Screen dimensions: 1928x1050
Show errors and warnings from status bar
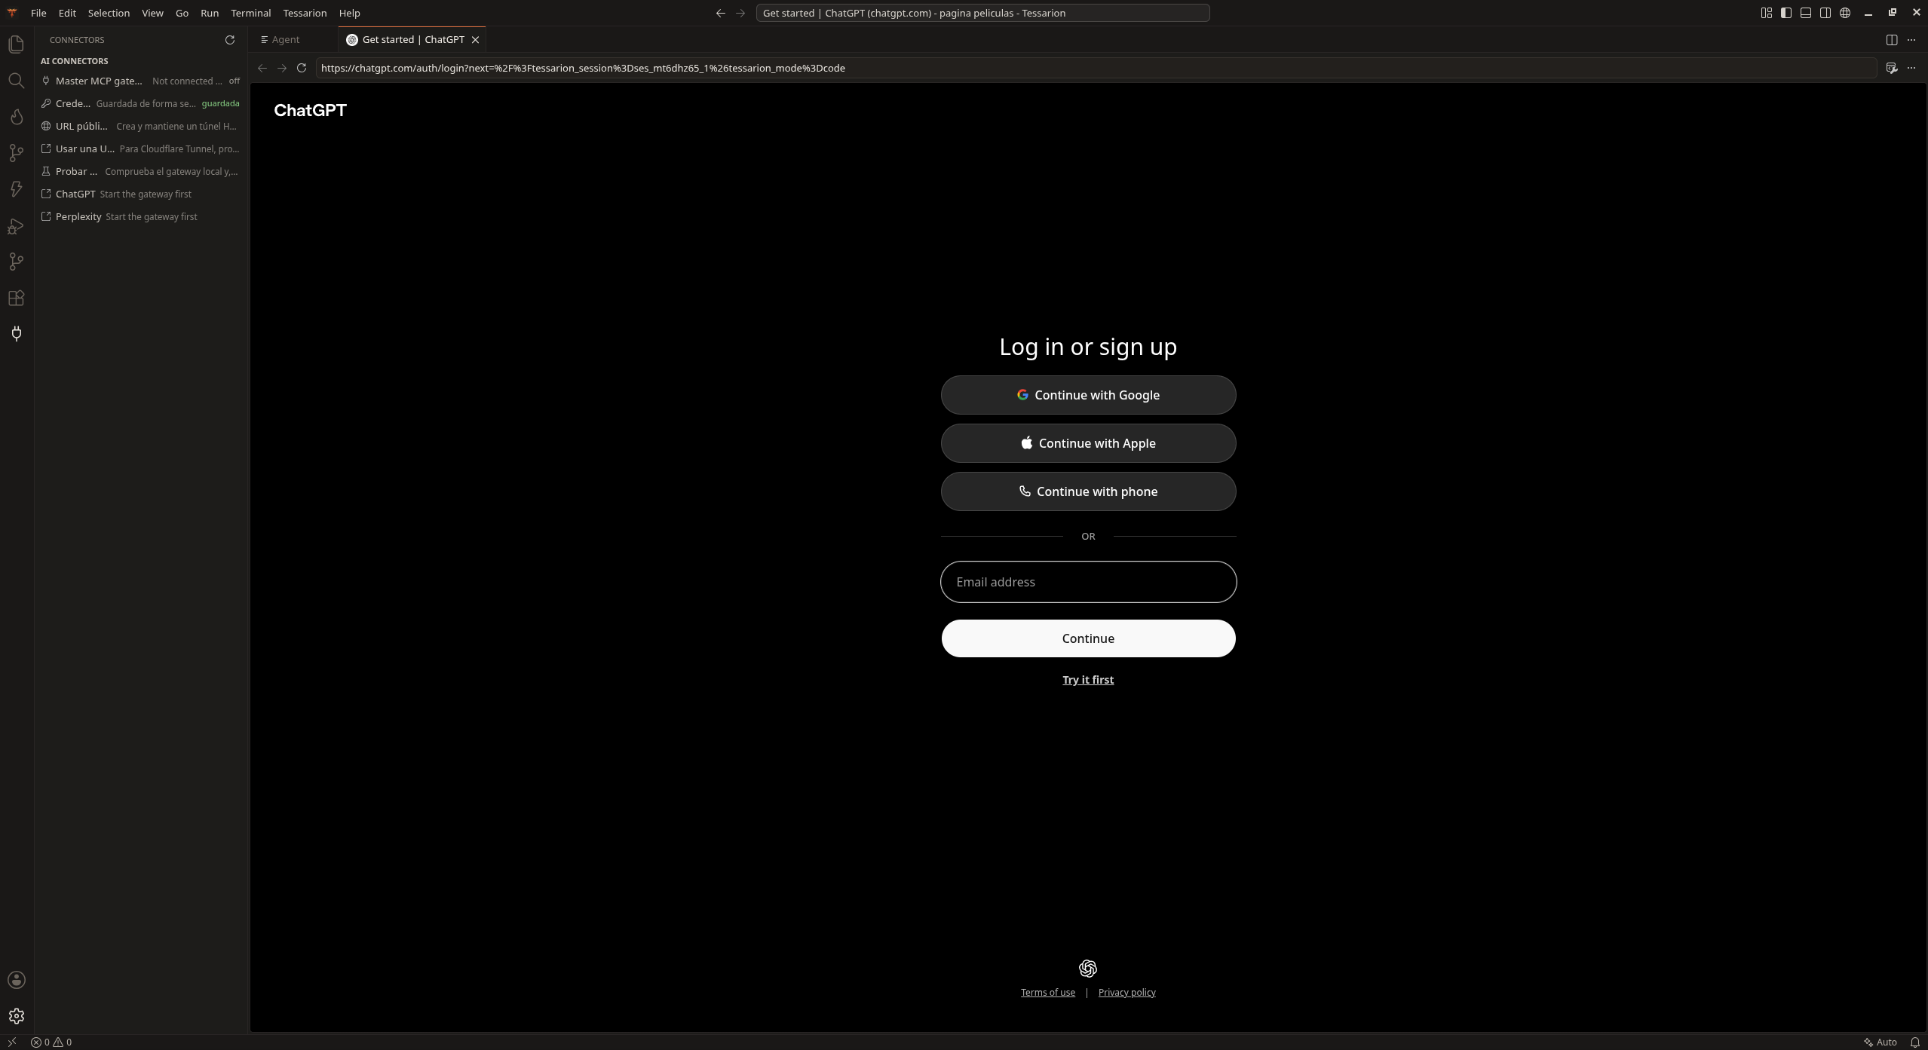[51, 1042]
